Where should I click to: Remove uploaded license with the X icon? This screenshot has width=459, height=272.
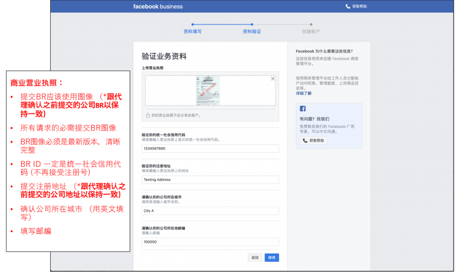pos(273,79)
